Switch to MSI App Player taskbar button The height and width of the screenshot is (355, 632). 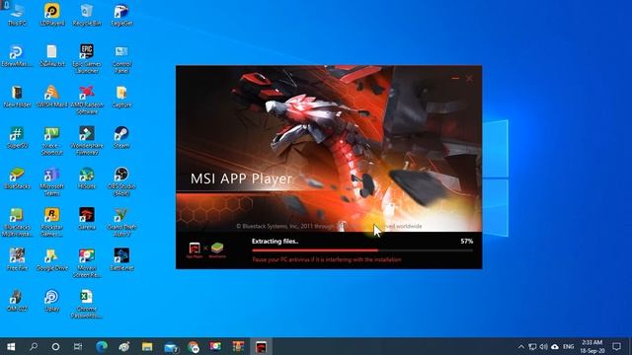pyautogui.click(x=261, y=346)
